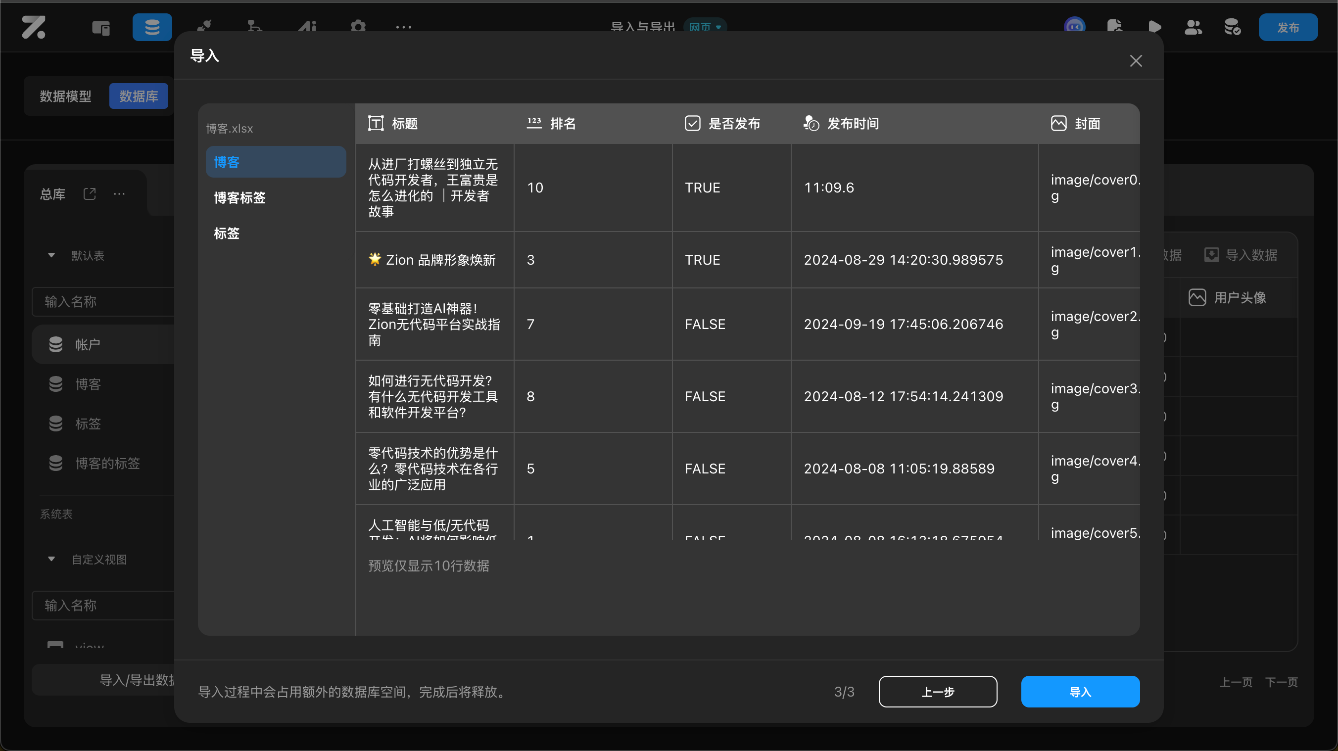The height and width of the screenshot is (751, 1338).
Task: Click the document edit icon in header
Action: tap(1115, 27)
